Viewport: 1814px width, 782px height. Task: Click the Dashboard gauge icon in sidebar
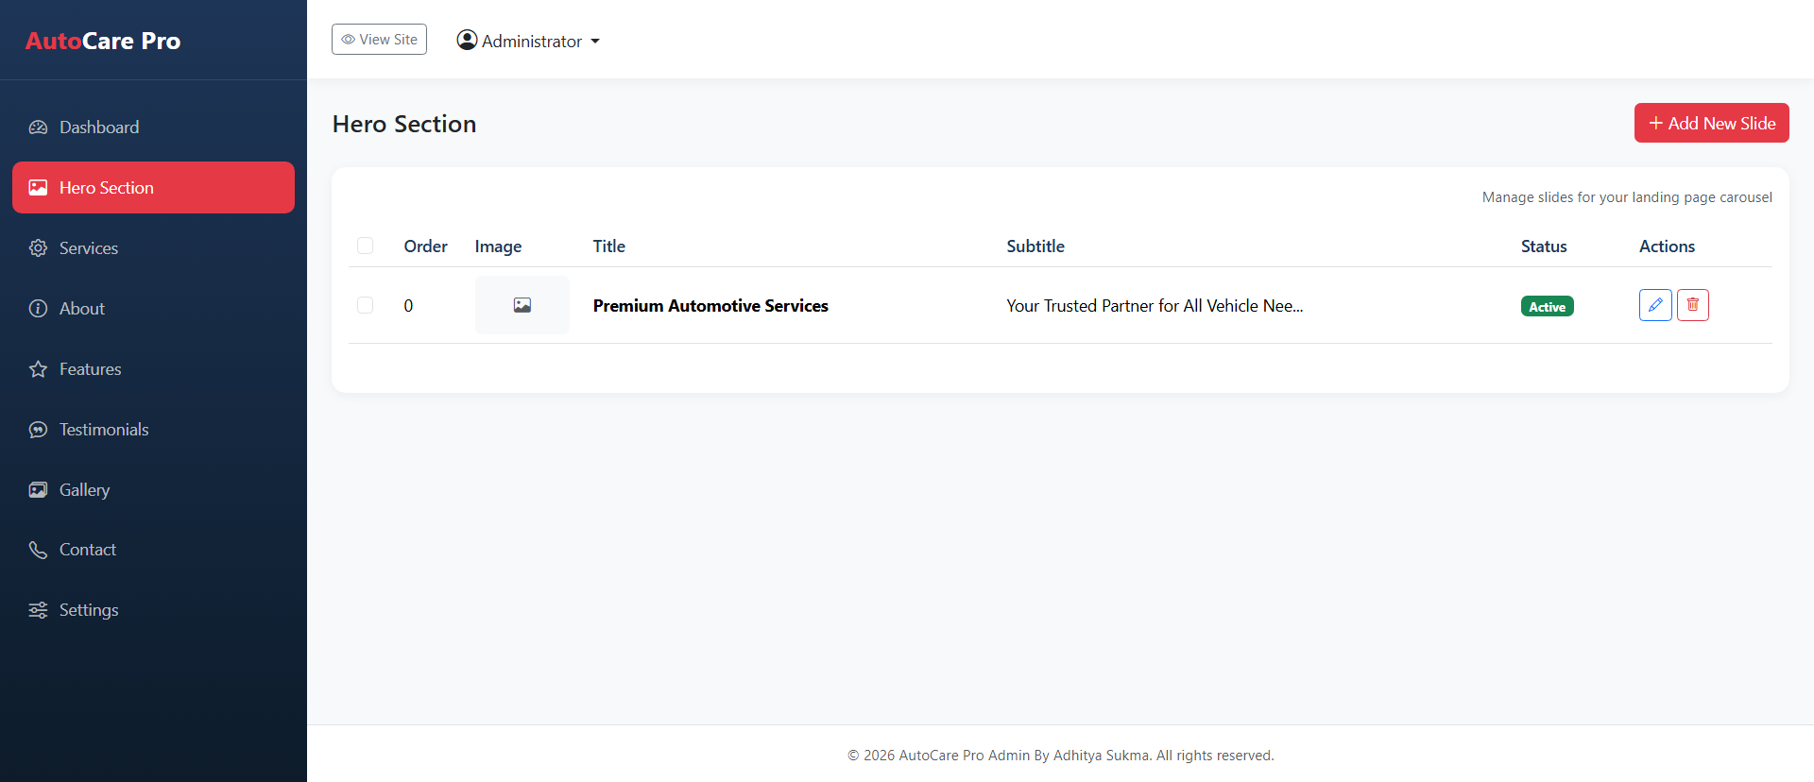click(x=38, y=127)
